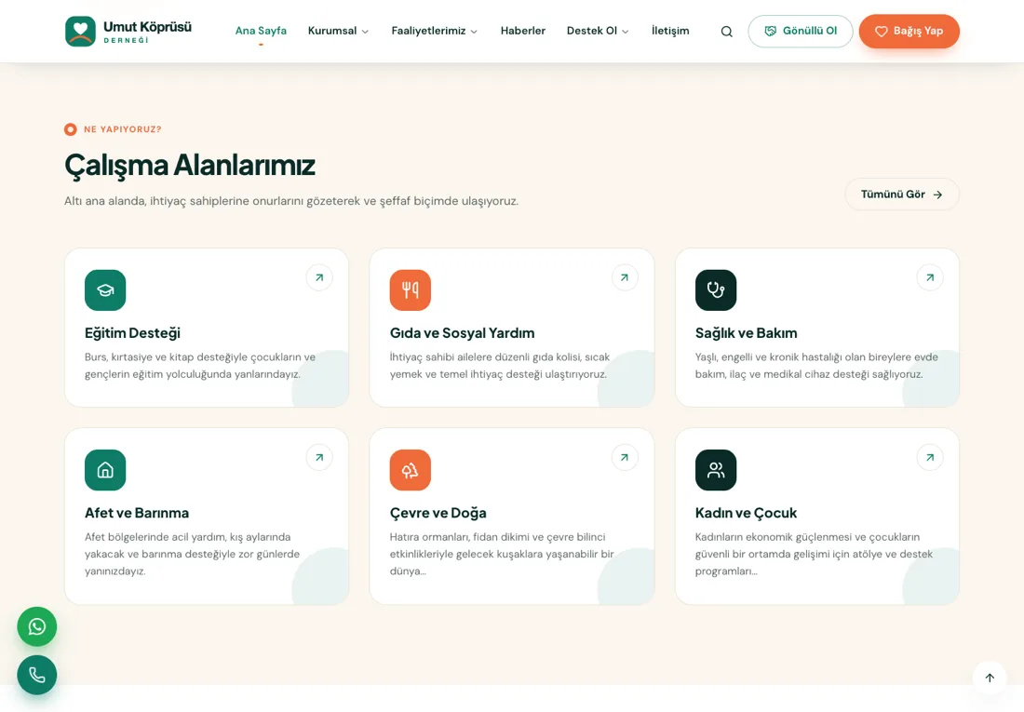Viewport: 1024px width, 712px height.
Task: Open Afet ve Barınma arrow icon
Action: tap(319, 457)
